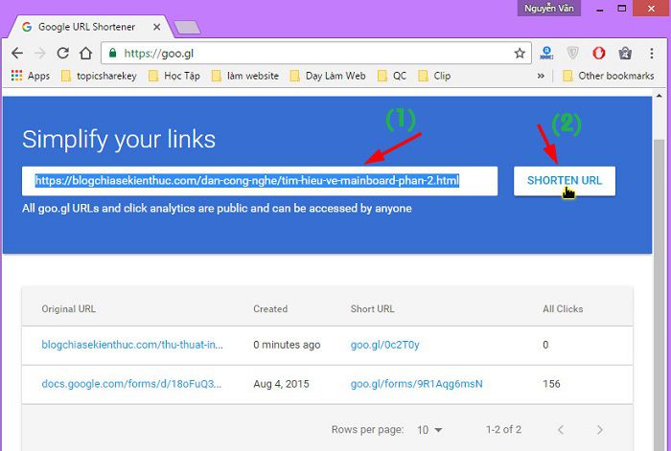Screen dimensions: 671x451
Task: Open the Other bookmarks folder
Action: click(608, 76)
